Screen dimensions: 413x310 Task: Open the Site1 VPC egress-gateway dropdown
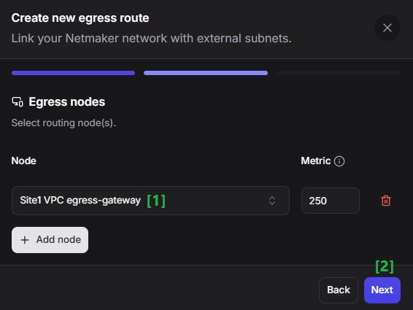pyautogui.click(x=150, y=201)
